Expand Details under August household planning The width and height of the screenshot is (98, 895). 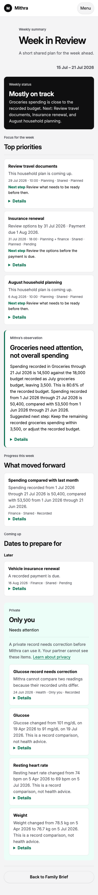click(17, 317)
